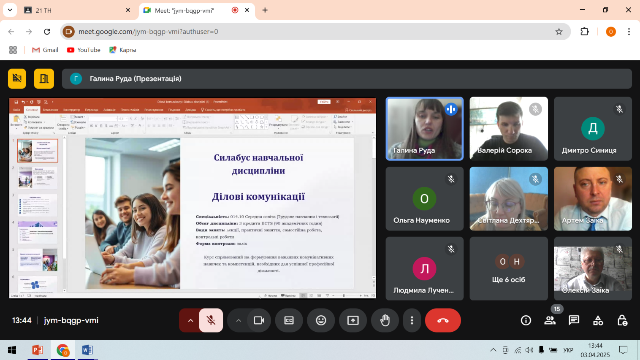640x360 pixels.
Task: Open the emoji reactions button
Action: pyautogui.click(x=321, y=320)
